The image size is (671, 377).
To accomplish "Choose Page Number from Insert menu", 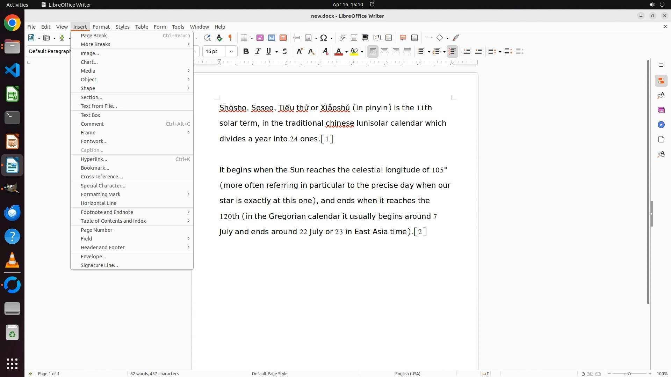I will click(96, 230).
